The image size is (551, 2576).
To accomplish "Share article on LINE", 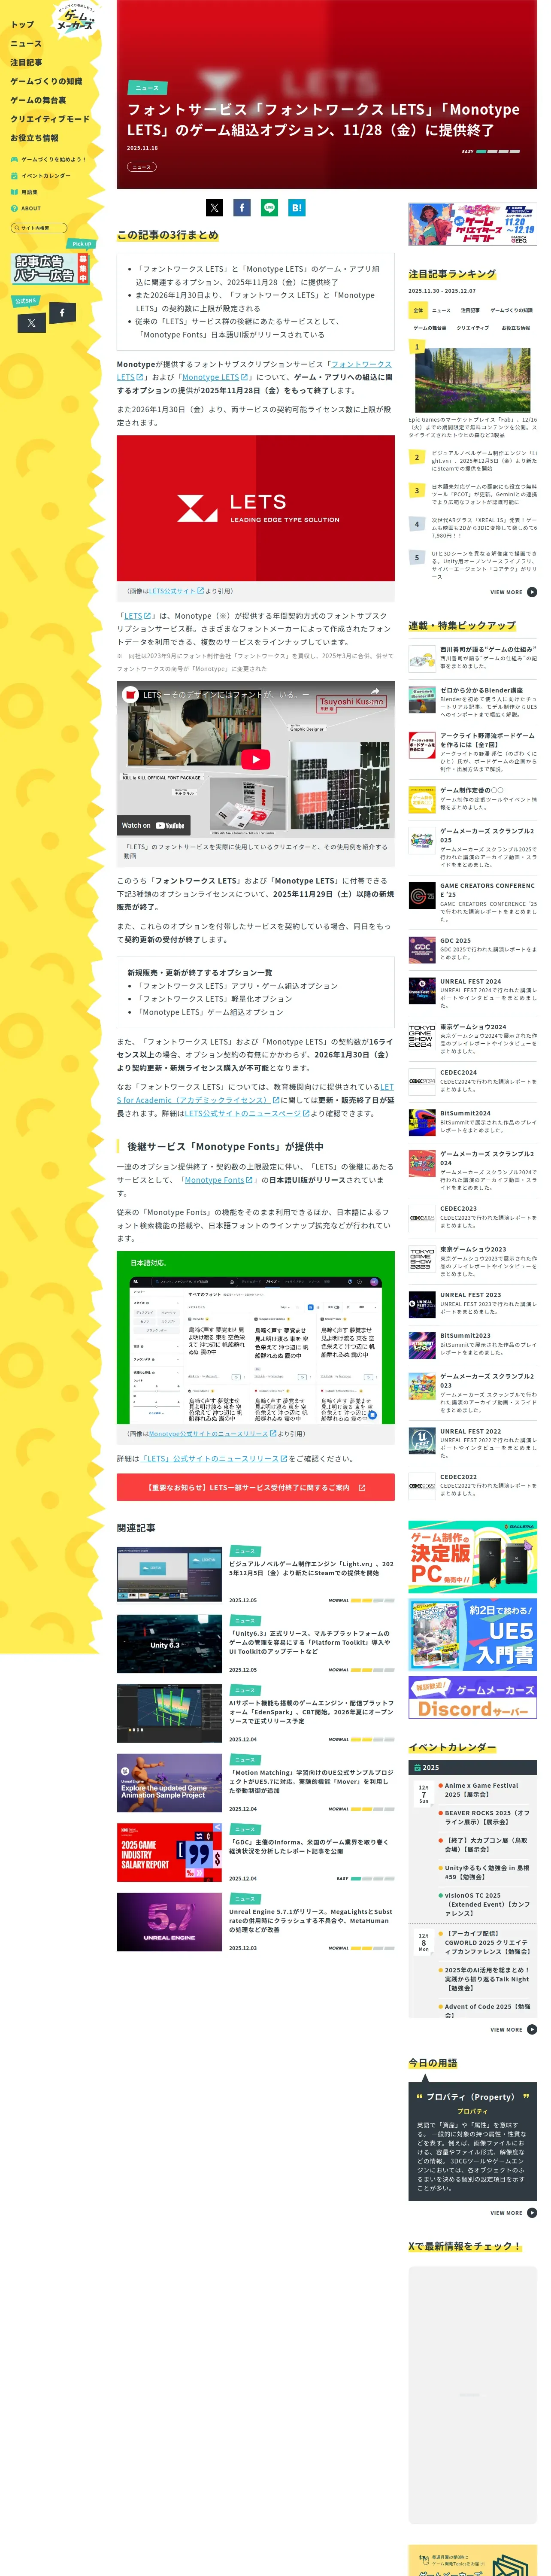I will click(269, 208).
